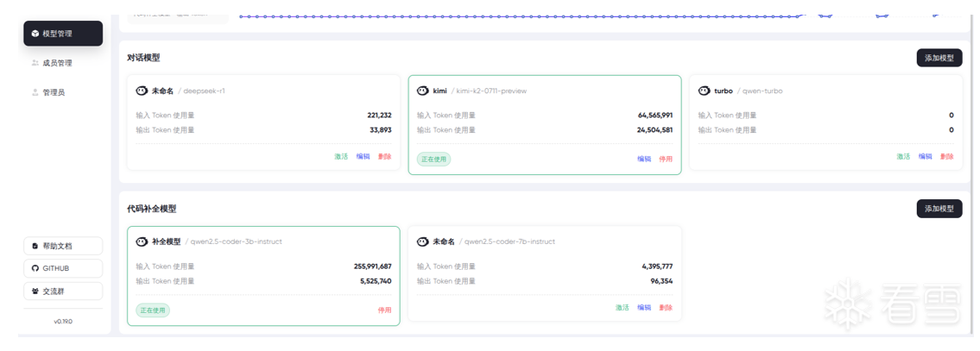The height and width of the screenshot is (351, 980).
Task: Click the kimi model avatar icon
Action: click(423, 91)
